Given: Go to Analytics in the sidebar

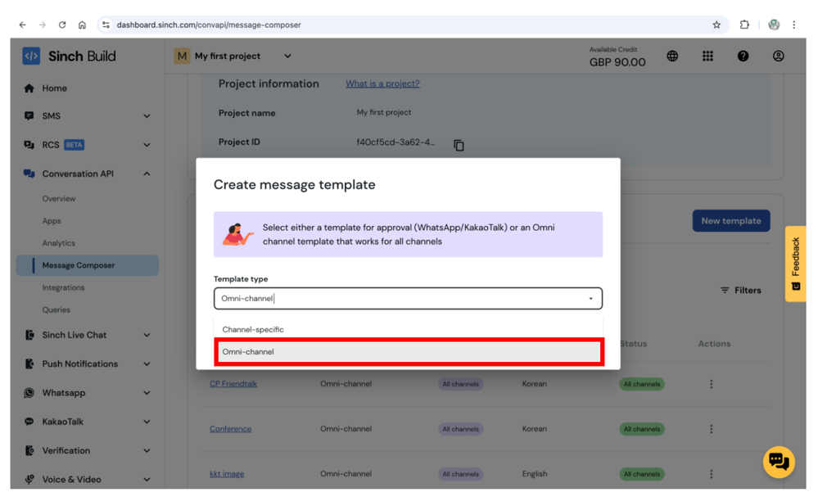Looking at the screenshot, I should [x=58, y=243].
